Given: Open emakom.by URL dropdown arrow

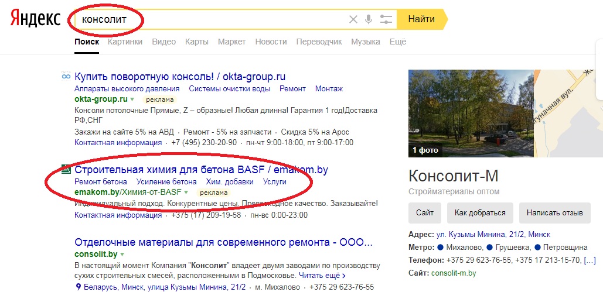Looking at the screenshot, I should click(x=186, y=192).
